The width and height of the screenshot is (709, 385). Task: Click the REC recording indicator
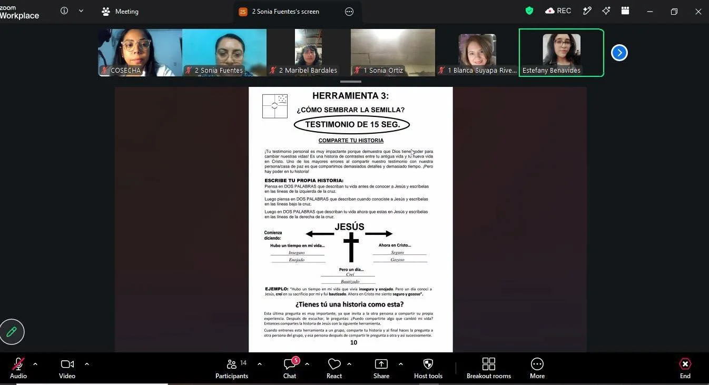coord(558,11)
